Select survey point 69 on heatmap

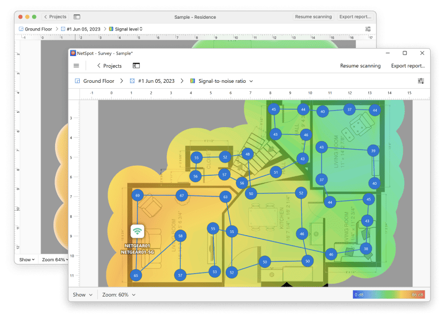coord(137,196)
